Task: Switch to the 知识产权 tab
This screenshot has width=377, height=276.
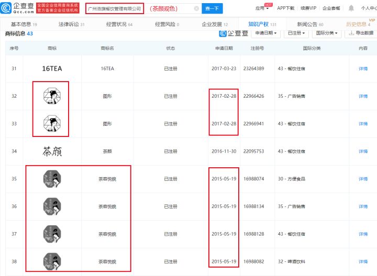Action: tap(258, 24)
